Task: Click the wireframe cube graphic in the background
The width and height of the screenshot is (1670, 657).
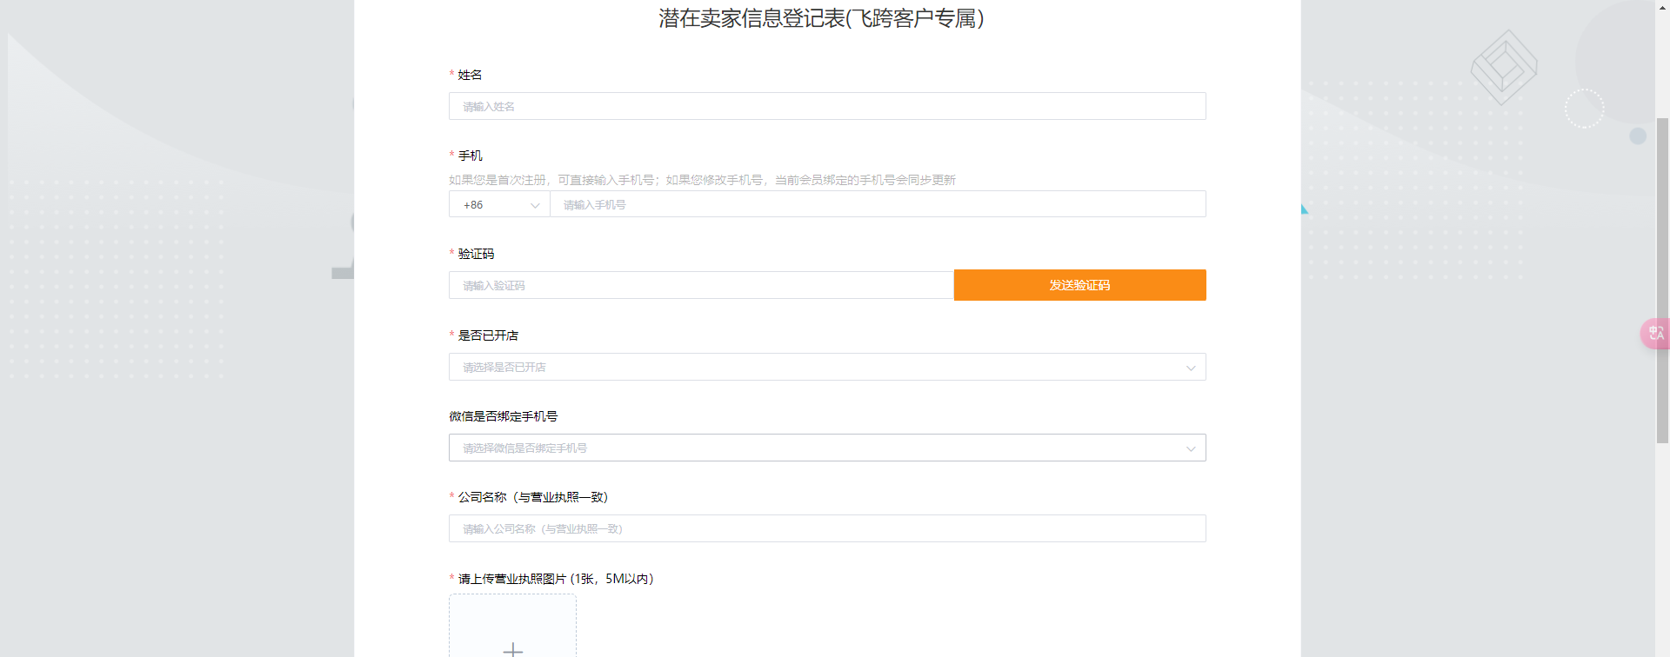Action: click(x=1503, y=67)
